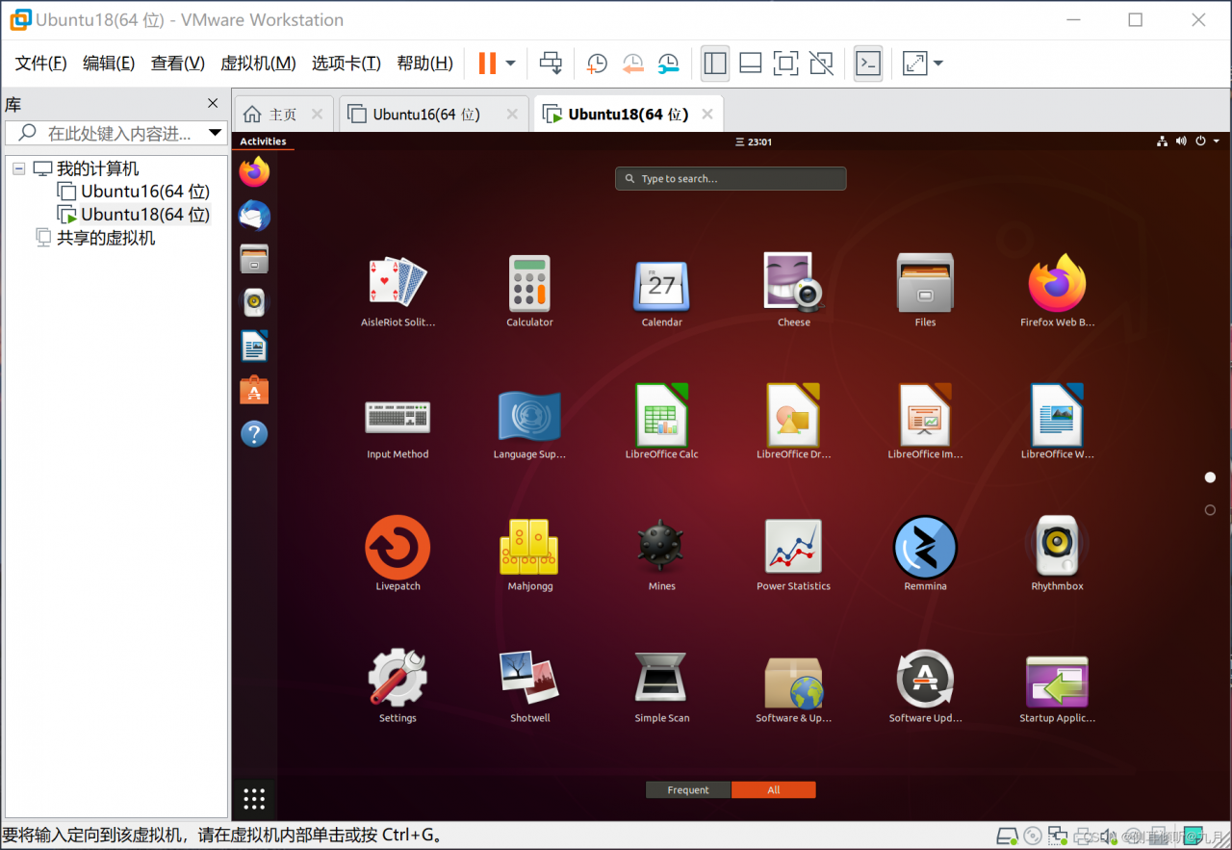Open the Livepatch app

398,547
